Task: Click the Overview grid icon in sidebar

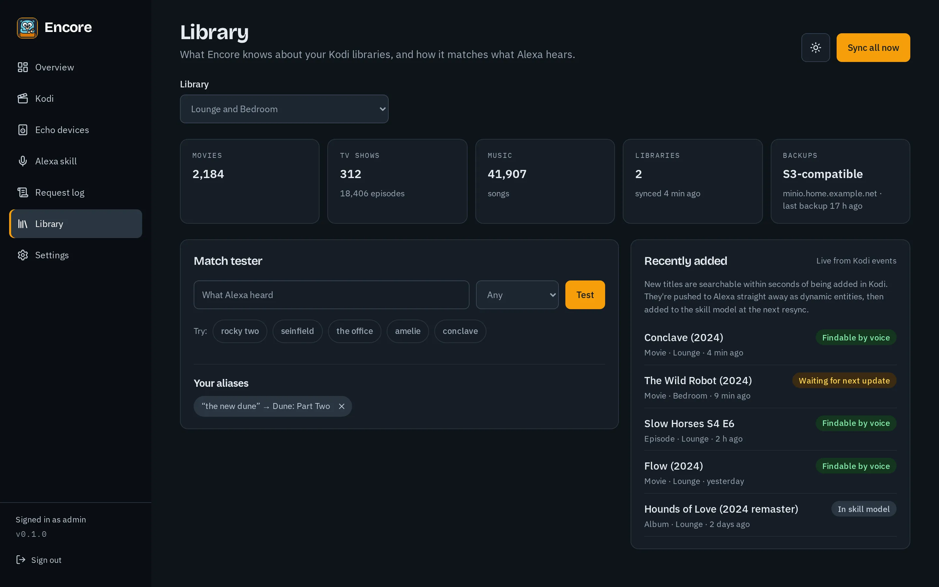Action: [23, 67]
